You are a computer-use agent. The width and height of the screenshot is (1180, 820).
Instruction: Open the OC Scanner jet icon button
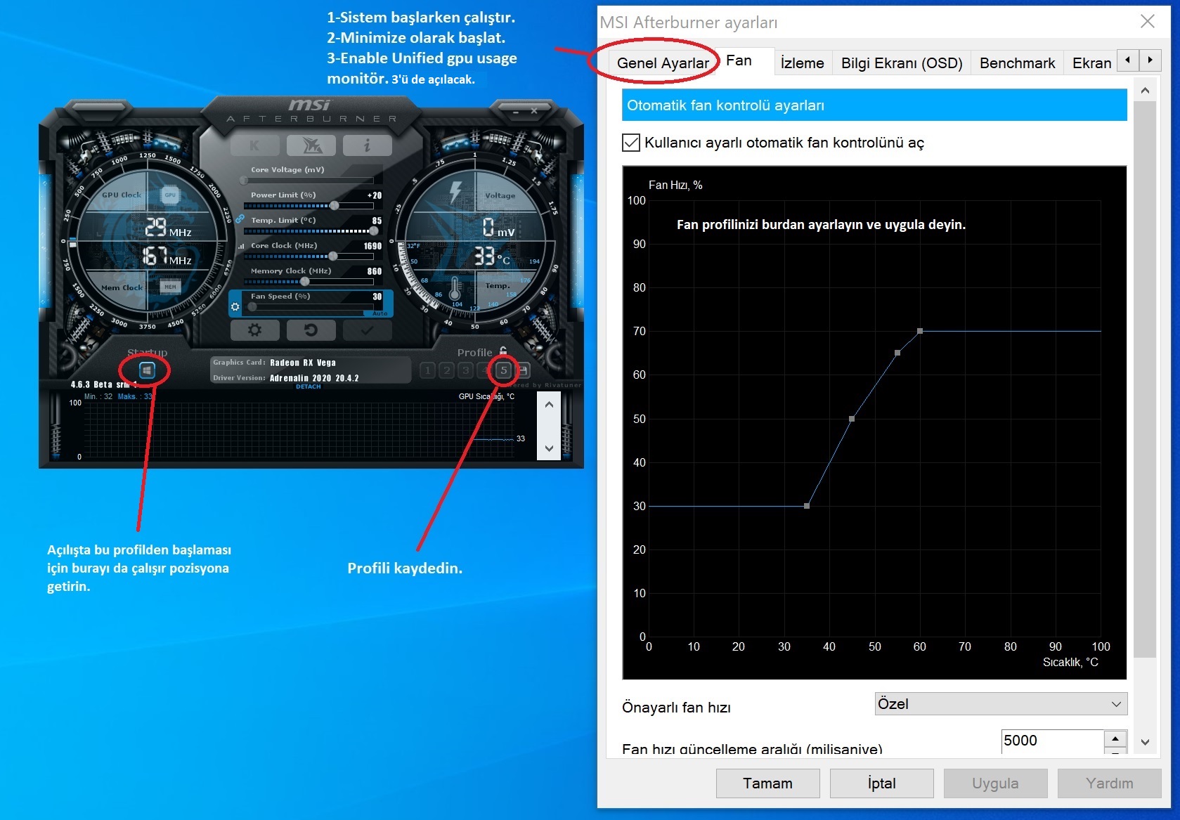[x=311, y=145]
